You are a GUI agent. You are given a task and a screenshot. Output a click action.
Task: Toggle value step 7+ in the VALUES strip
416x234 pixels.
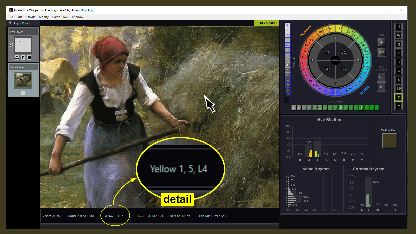288,35
